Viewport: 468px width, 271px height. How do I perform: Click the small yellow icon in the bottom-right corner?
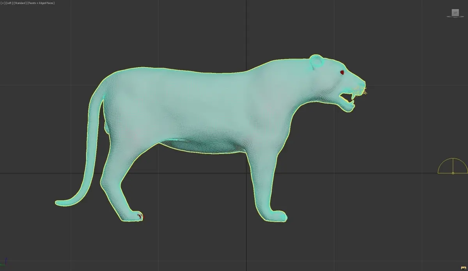(463, 268)
